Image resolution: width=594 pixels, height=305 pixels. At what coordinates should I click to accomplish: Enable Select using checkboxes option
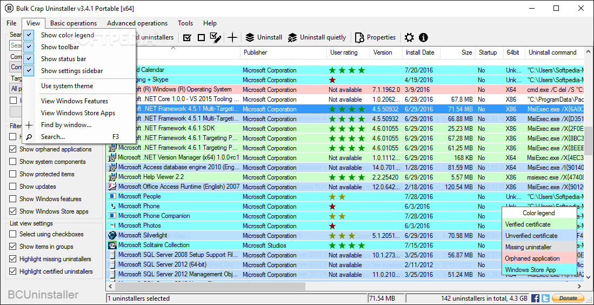13,234
